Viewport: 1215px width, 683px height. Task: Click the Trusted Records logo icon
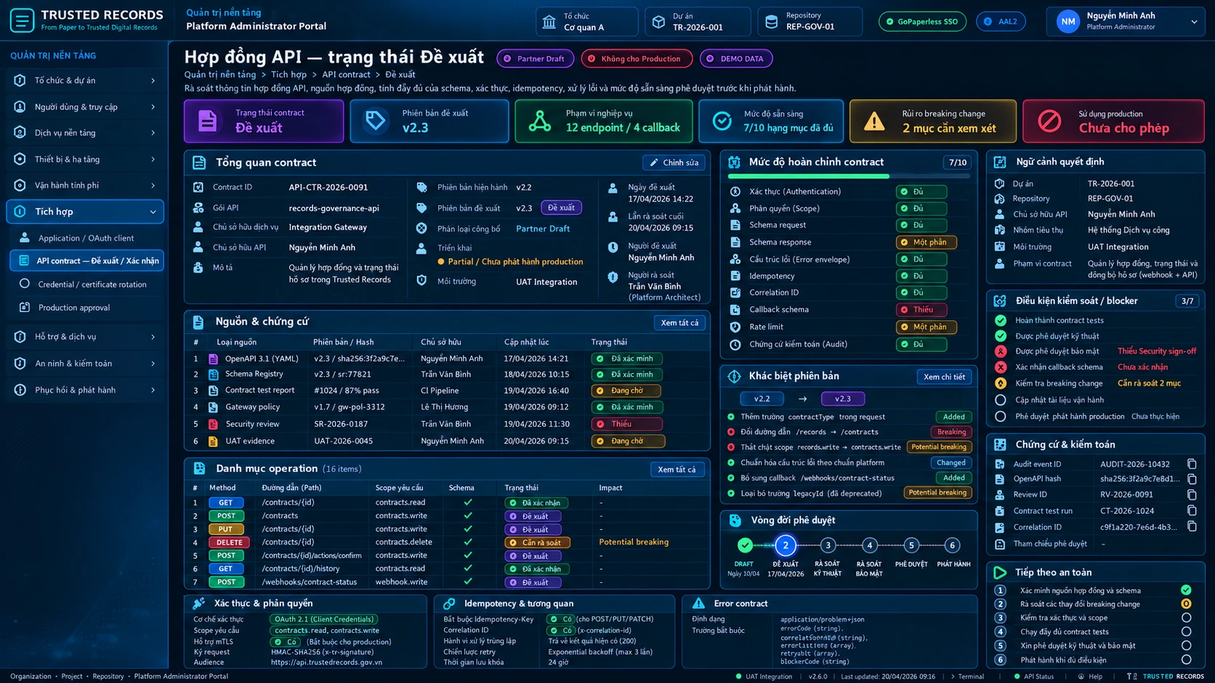point(22,20)
